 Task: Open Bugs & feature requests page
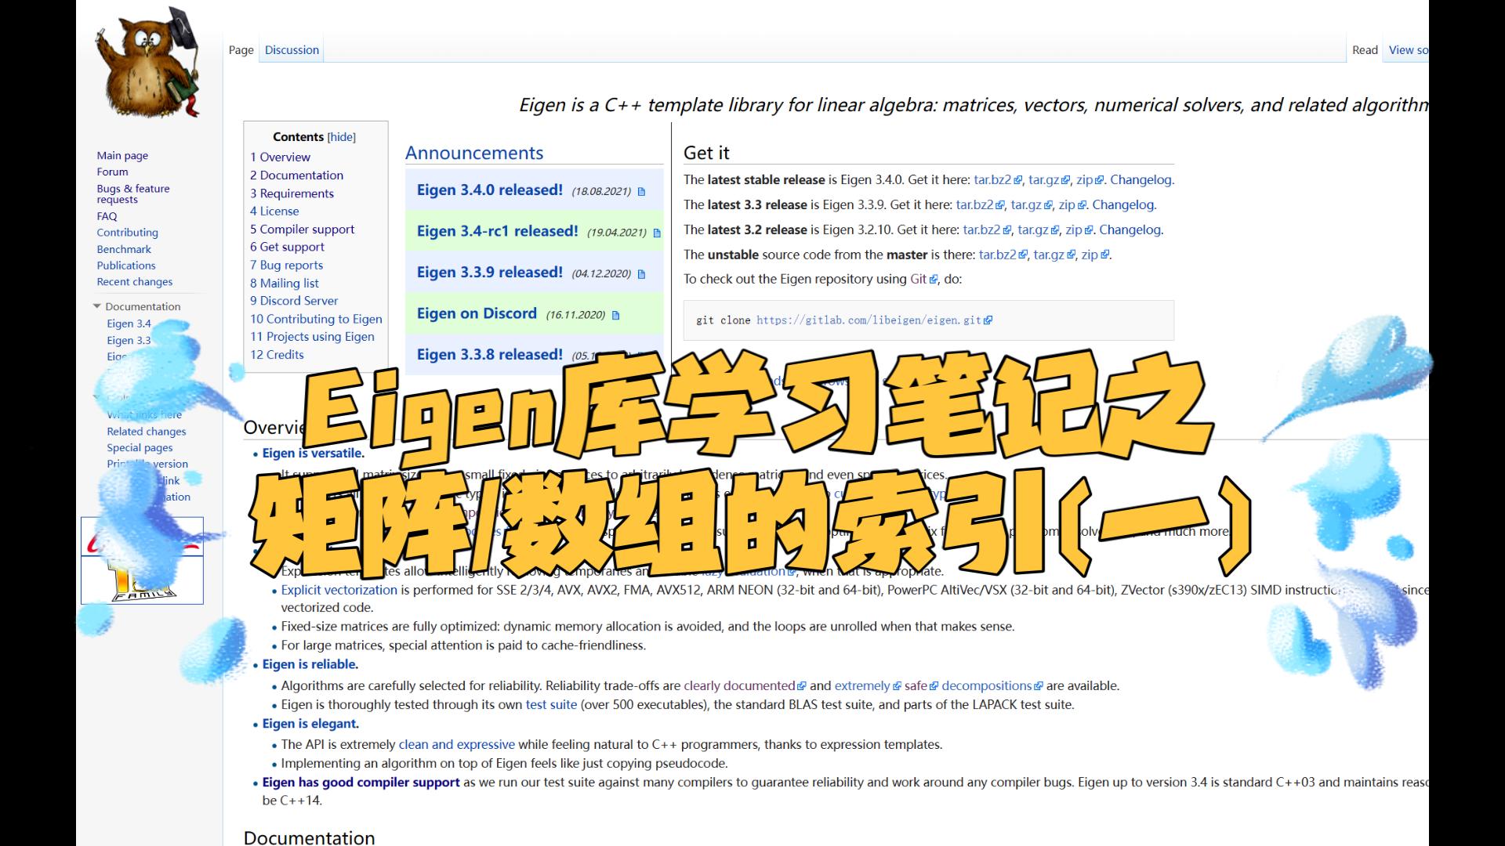click(132, 193)
